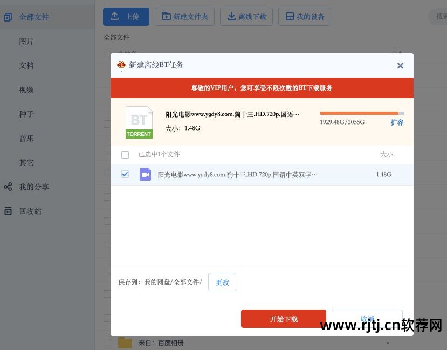This screenshot has height=350, width=447.
Task: Click the 扩容 storage expansion link
Action: coord(397,122)
